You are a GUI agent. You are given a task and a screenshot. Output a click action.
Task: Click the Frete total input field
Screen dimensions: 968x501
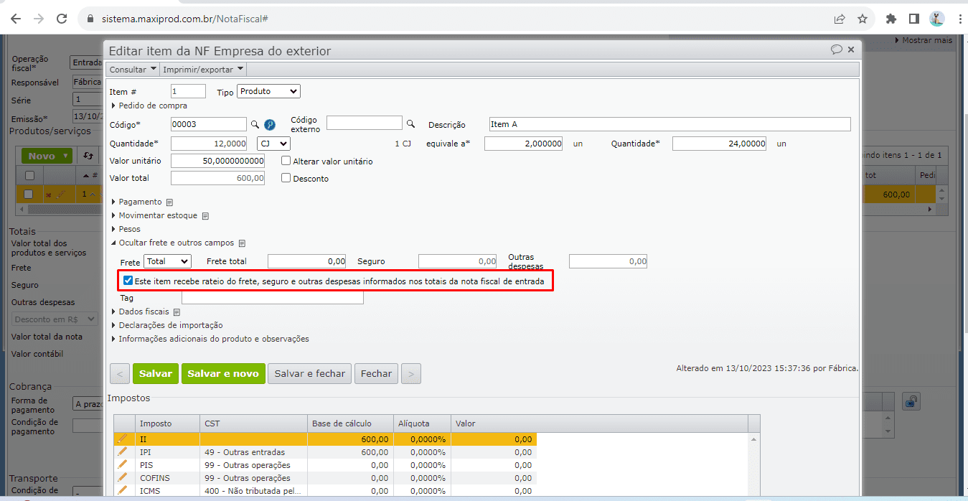pos(307,261)
